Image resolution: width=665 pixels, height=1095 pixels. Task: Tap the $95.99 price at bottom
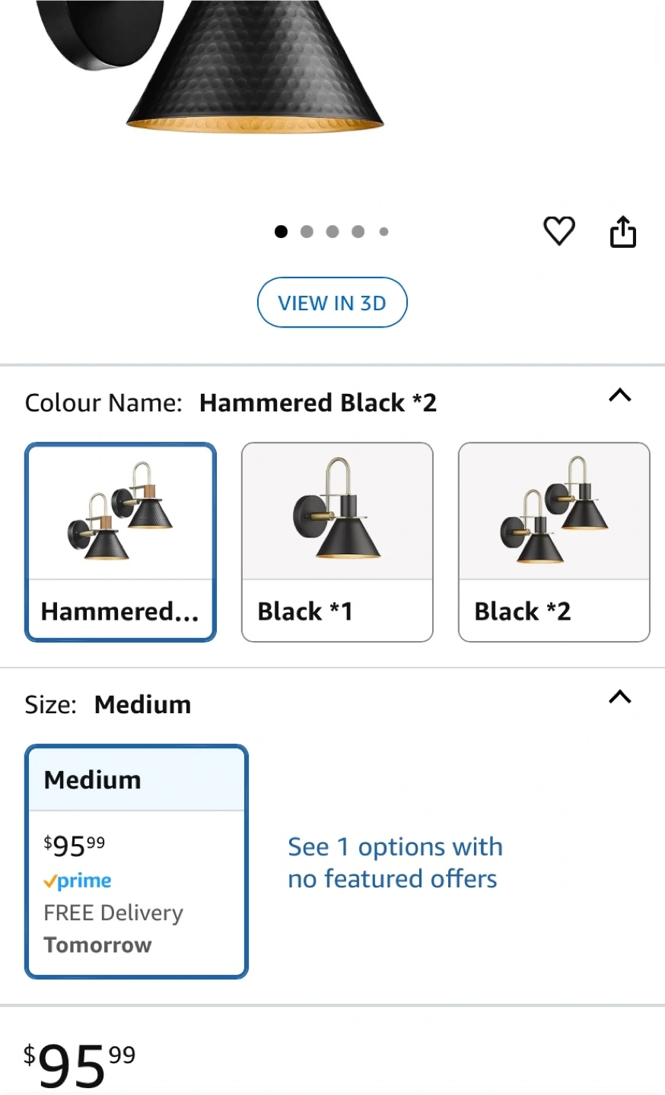click(80, 1065)
